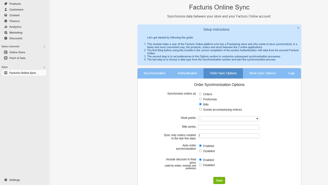Click the Apps heading label

[x=5, y=67]
